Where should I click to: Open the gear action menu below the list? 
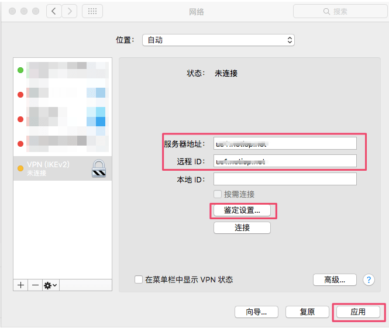click(51, 285)
